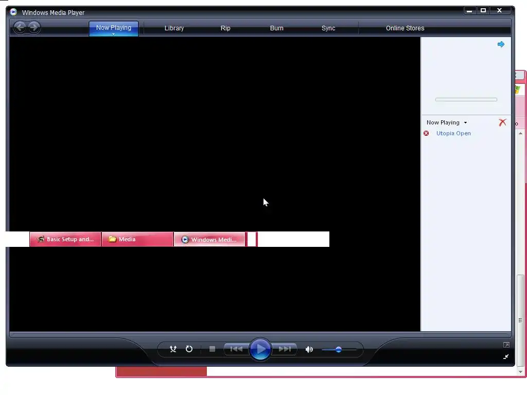Image resolution: width=527 pixels, height=395 pixels.
Task: Click the Windows Media Player title icon
Action: click(13, 12)
